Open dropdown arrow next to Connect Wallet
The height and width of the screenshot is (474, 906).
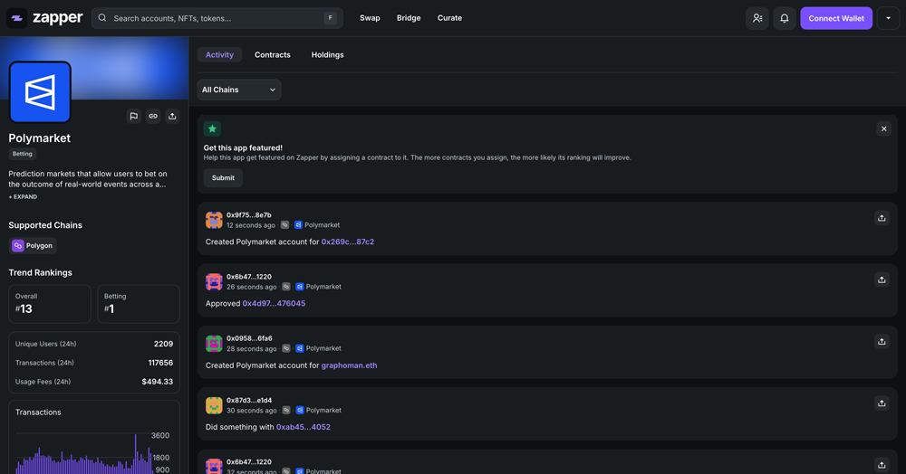(x=888, y=18)
